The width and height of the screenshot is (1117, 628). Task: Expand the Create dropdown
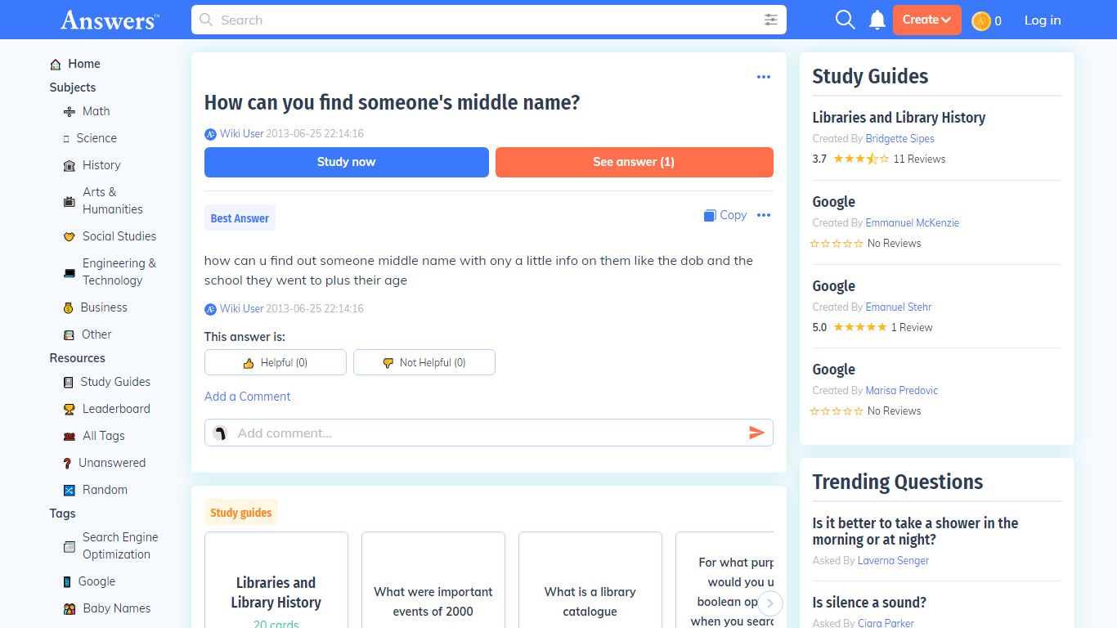926,20
